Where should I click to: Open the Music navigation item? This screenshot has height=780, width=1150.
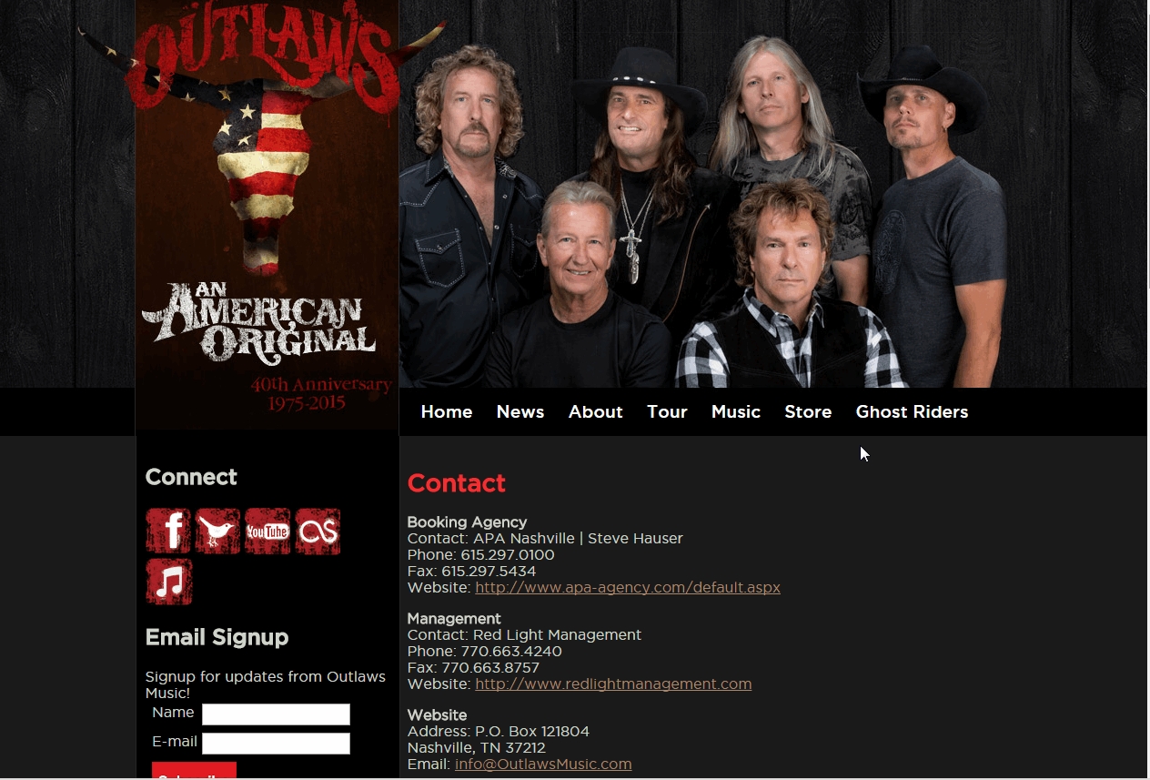click(736, 412)
